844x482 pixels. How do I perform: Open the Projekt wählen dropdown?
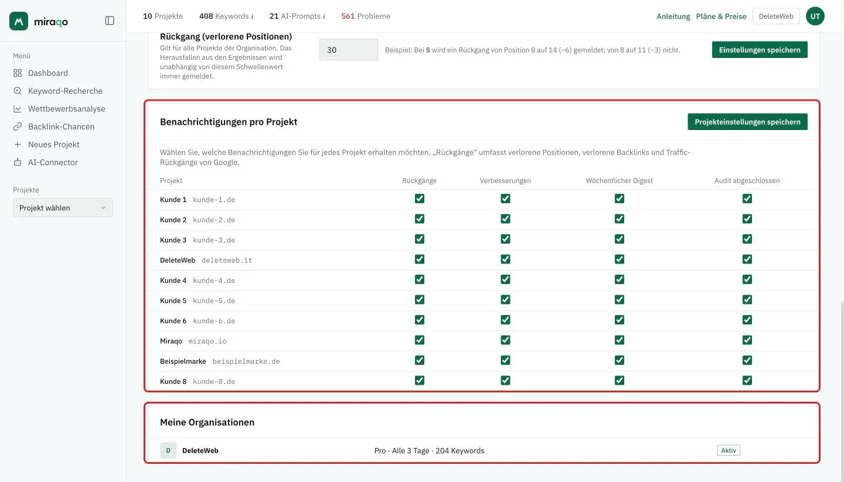pos(63,208)
